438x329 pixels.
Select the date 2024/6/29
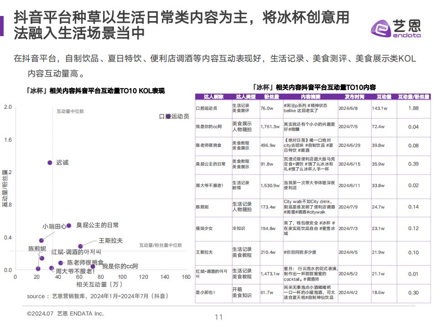[x=349, y=145]
